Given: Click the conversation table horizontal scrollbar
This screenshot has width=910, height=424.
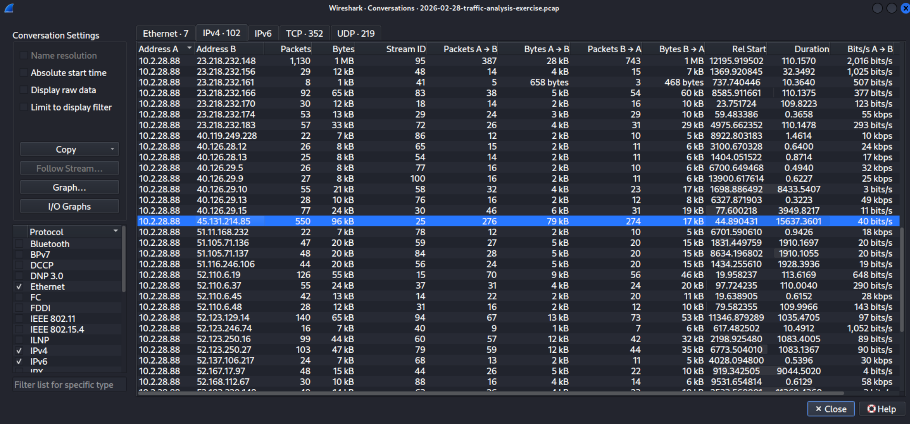Looking at the screenshot, I should pos(491,393).
